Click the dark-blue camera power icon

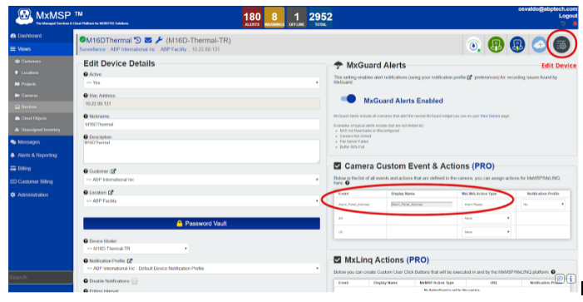click(x=517, y=45)
